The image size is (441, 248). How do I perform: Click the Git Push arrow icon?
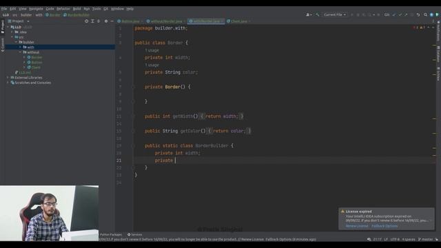406,14
